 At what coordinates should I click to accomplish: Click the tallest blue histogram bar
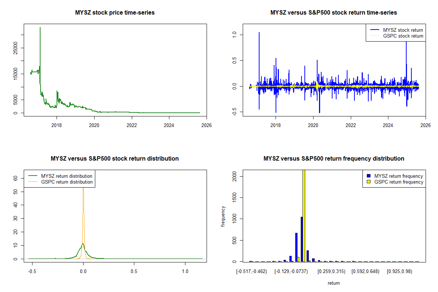tap(302, 239)
